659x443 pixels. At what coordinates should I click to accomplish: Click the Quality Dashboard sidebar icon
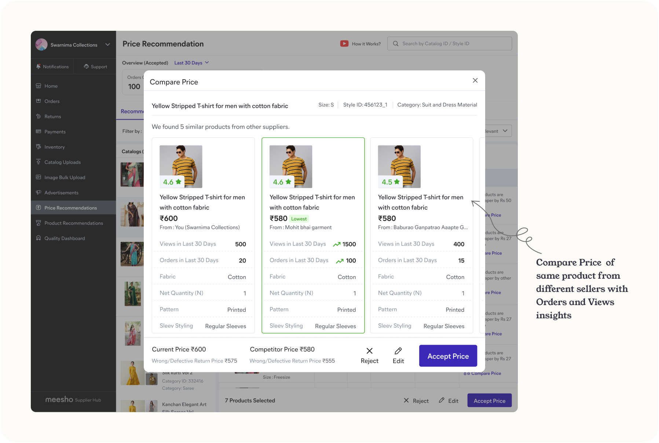click(x=39, y=238)
